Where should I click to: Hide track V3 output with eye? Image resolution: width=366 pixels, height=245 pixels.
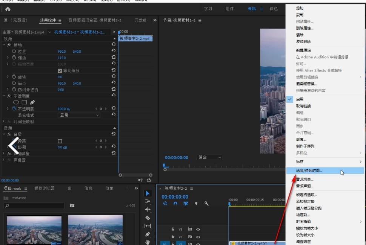198,230
